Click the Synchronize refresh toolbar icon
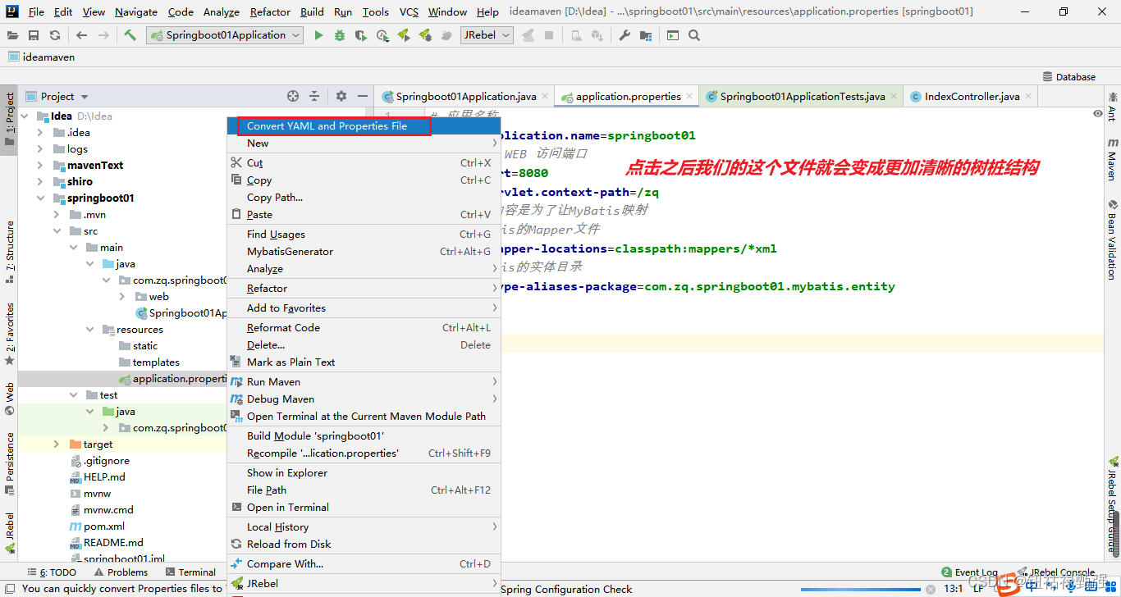 pos(55,35)
